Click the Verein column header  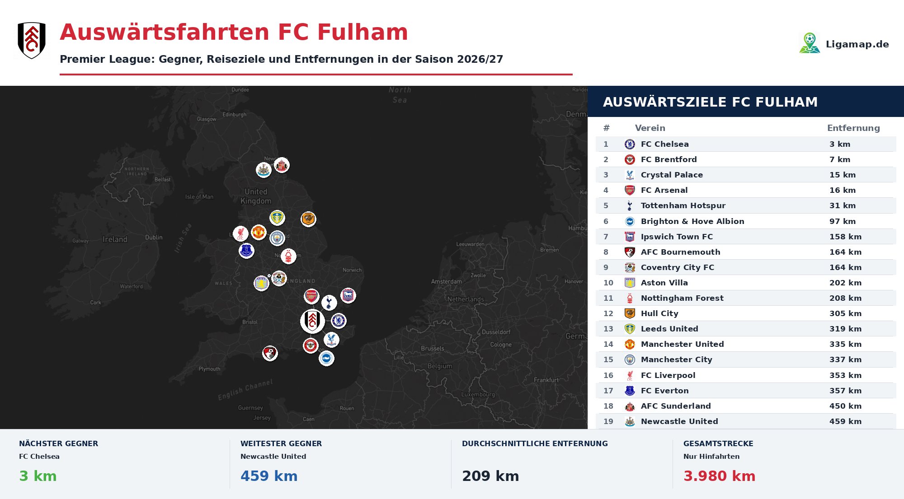coord(650,128)
